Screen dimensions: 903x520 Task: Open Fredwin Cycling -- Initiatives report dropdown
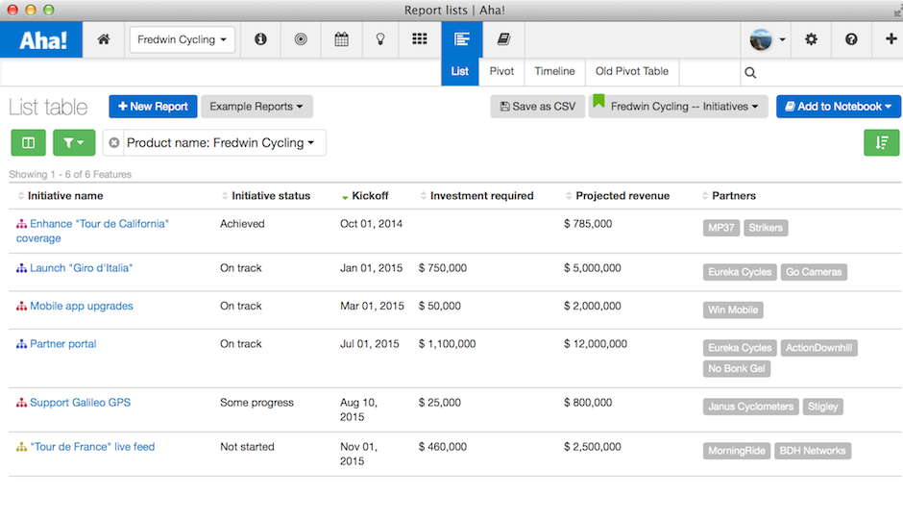tap(678, 107)
